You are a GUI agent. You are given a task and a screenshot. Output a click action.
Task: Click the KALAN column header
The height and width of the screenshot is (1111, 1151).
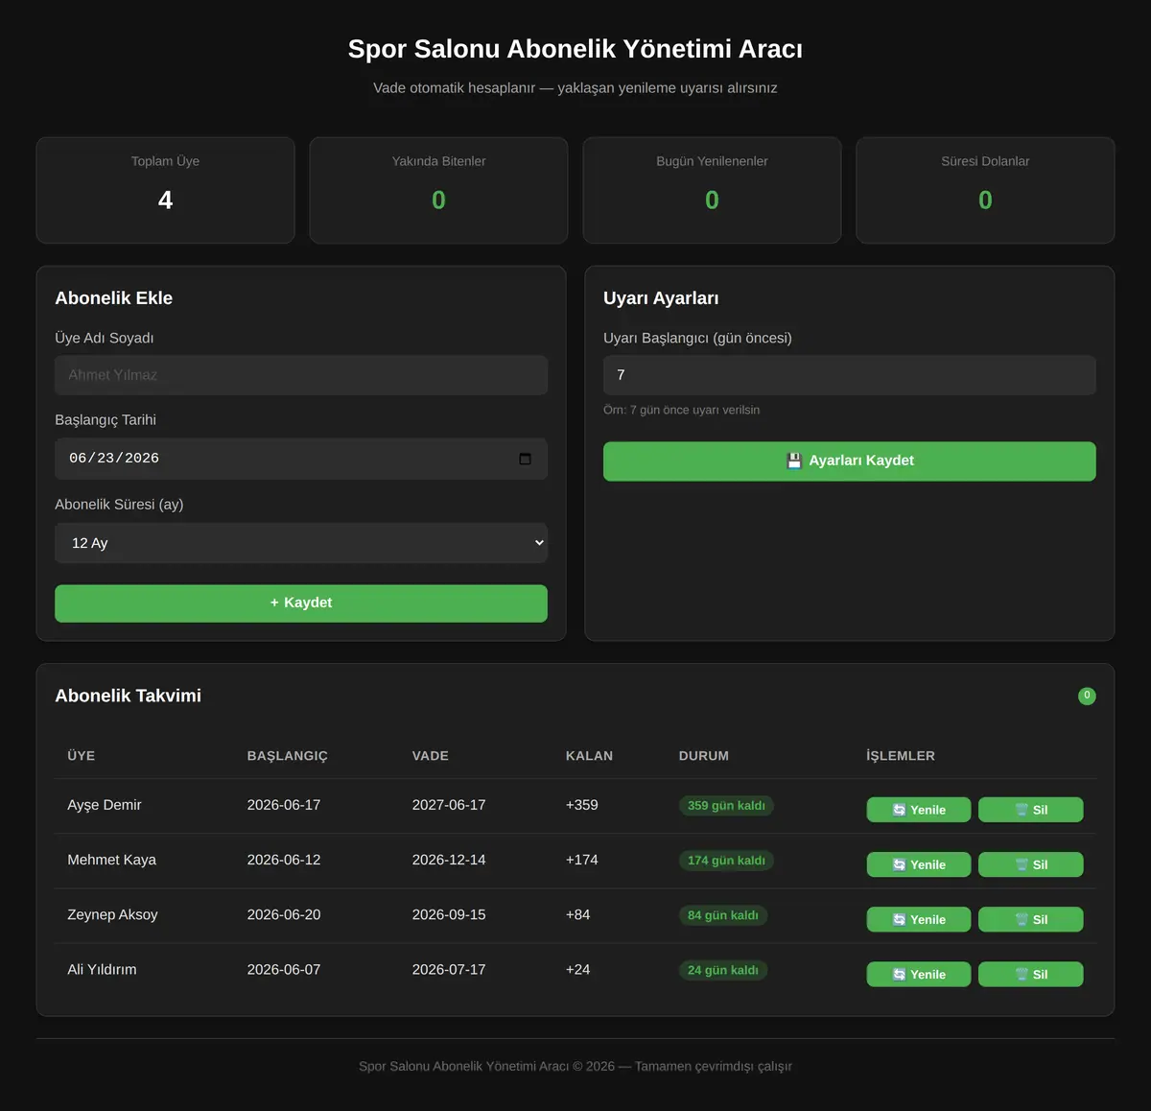point(589,756)
